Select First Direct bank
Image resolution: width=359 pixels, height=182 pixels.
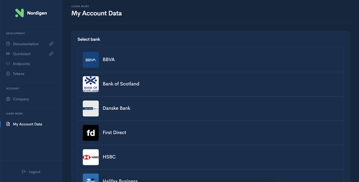click(210, 133)
